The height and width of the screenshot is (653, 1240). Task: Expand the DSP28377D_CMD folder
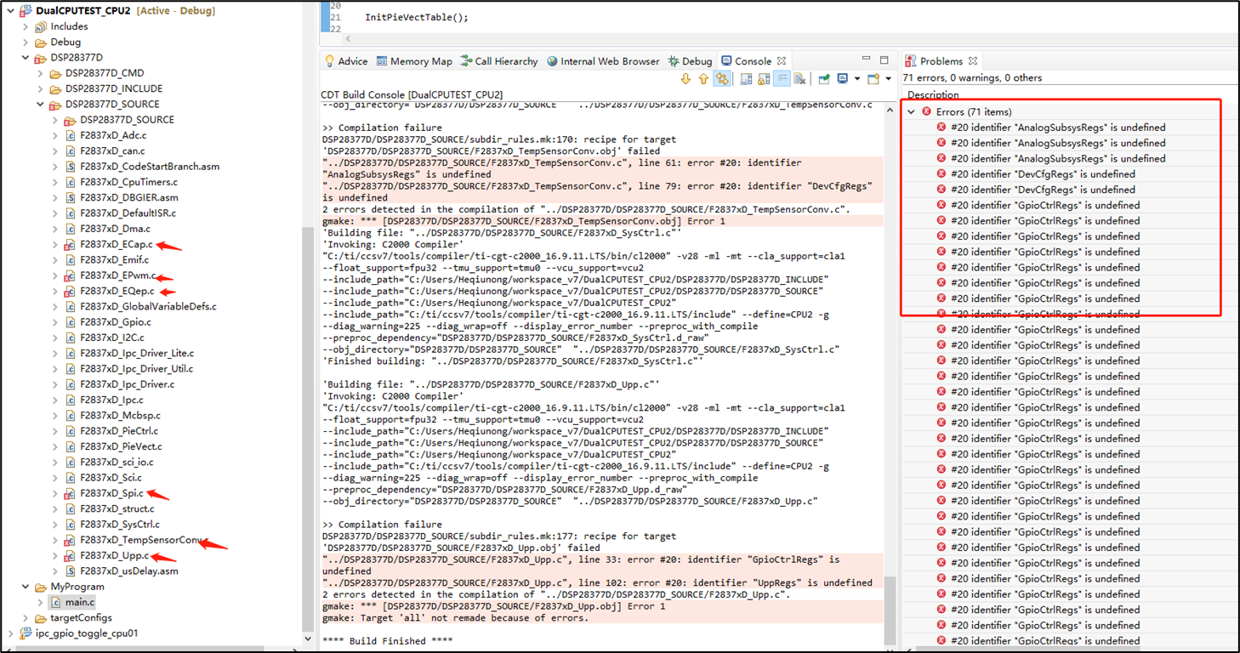point(40,73)
